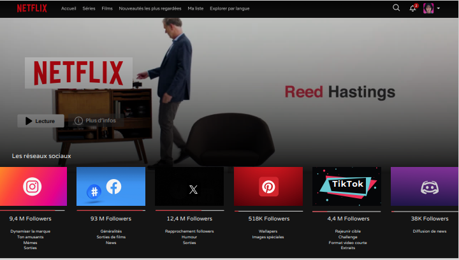Click the progress bar under Facebook card
459x260 pixels.
pos(111,210)
